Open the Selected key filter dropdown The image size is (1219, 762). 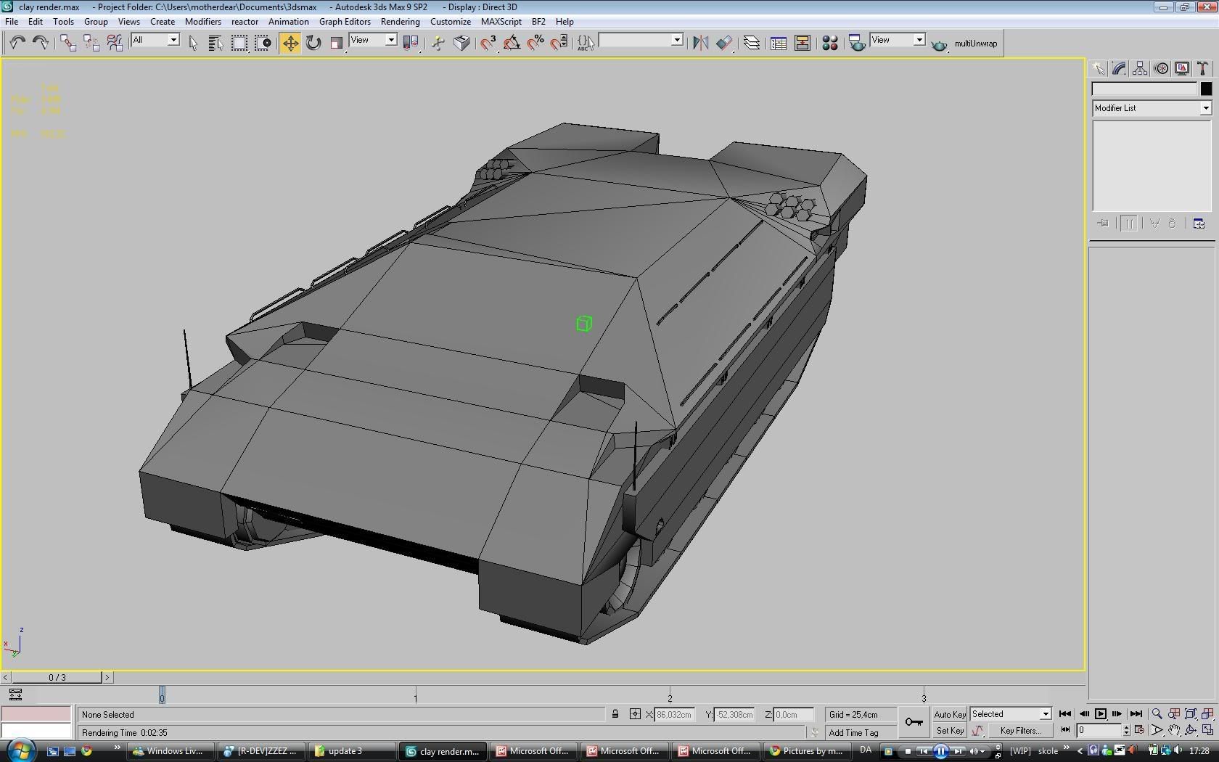coord(1045,714)
